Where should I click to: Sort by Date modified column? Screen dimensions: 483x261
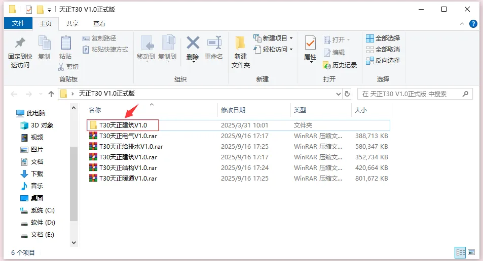[233, 110]
